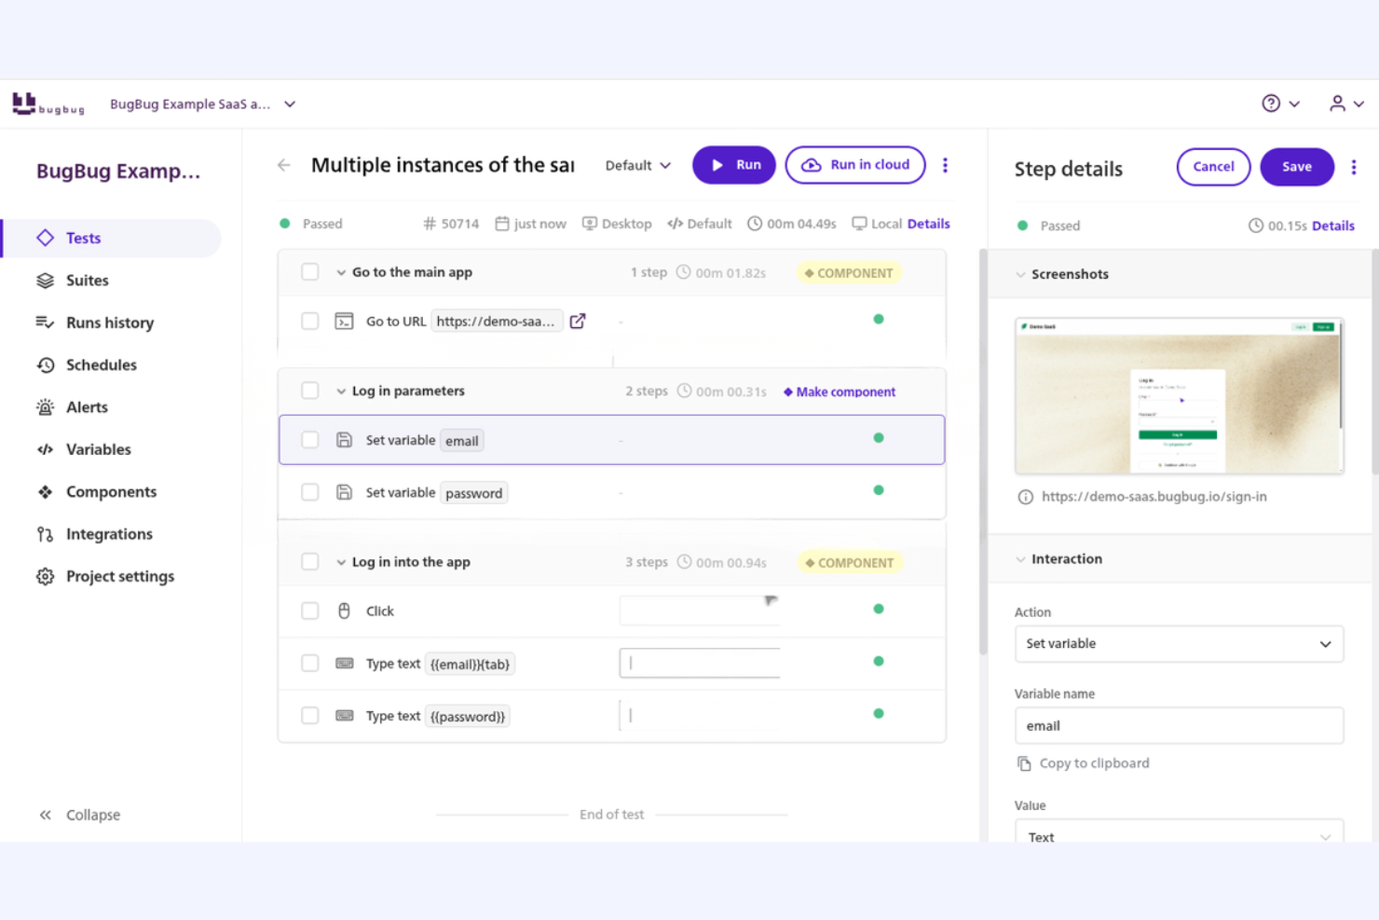The height and width of the screenshot is (920, 1379).
Task: Tick the checkbox next to the Click step
Action: [309, 611]
